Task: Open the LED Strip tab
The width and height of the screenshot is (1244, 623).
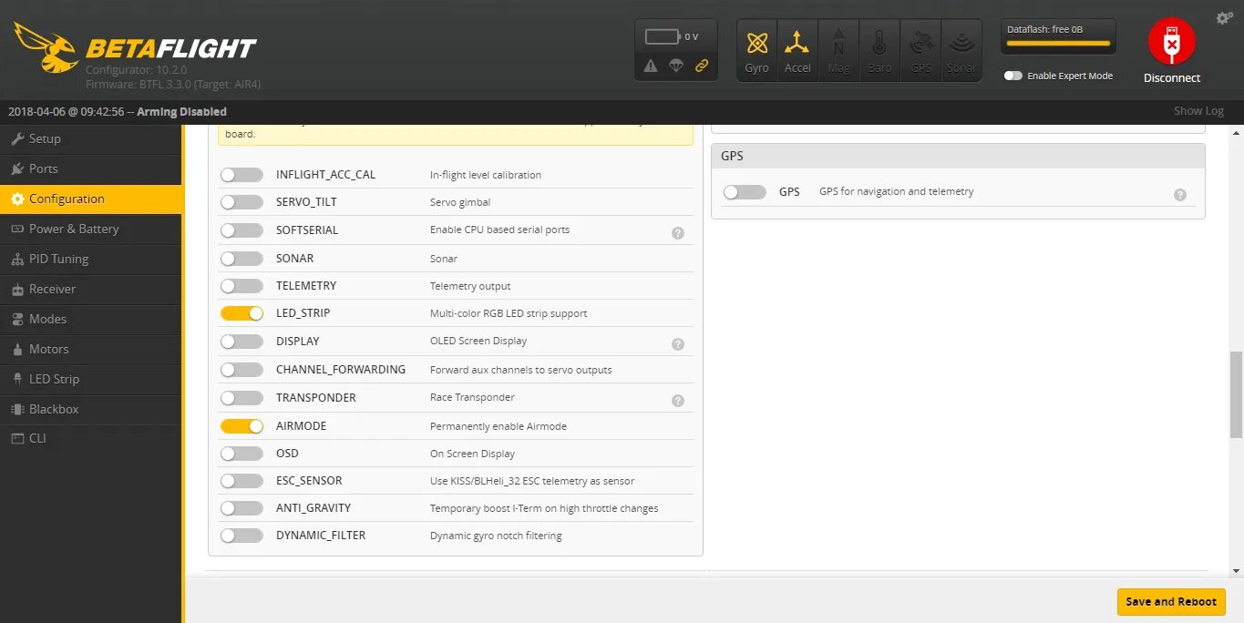Action: (91, 380)
